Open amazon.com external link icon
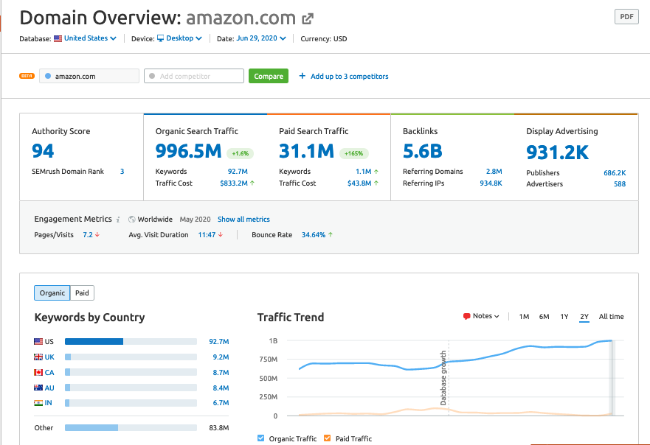 (x=308, y=18)
